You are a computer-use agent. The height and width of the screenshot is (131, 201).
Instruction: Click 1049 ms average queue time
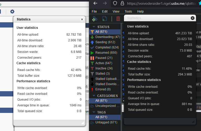click(75, 105)
